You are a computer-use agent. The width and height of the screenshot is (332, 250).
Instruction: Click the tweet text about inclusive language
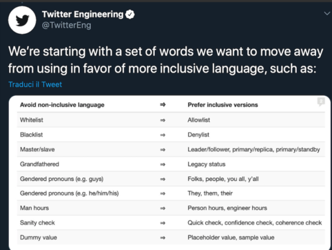pos(166,60)
